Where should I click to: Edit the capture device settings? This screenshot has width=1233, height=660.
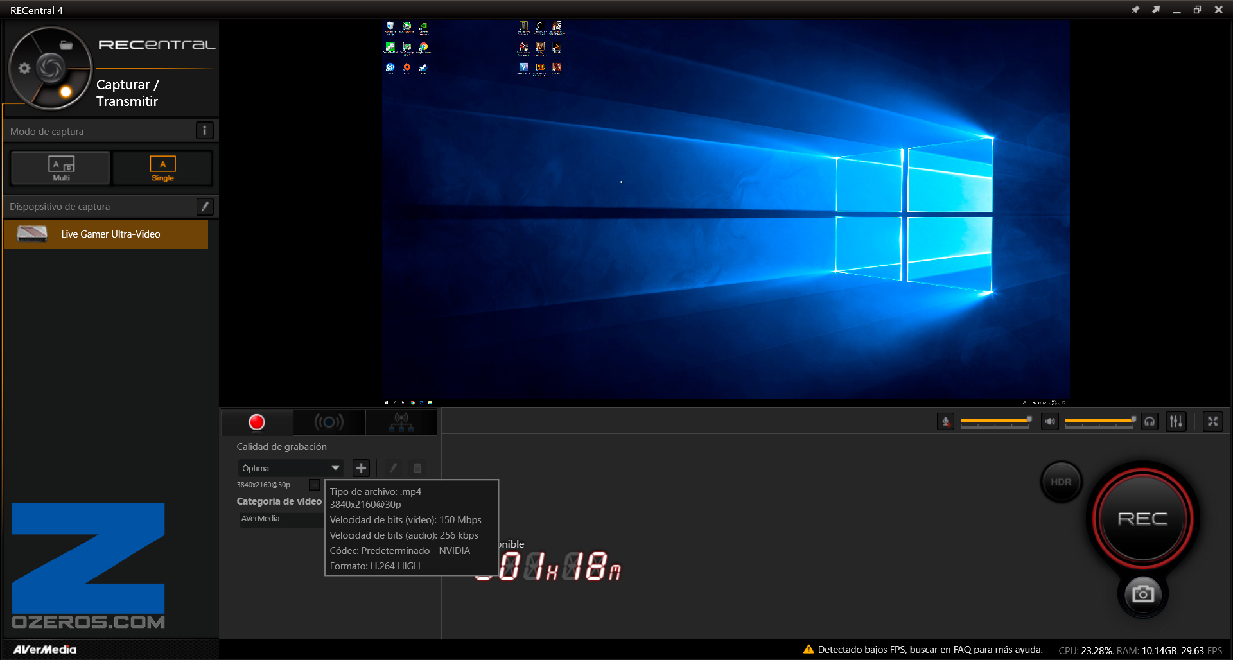click(x=204, y=206)
